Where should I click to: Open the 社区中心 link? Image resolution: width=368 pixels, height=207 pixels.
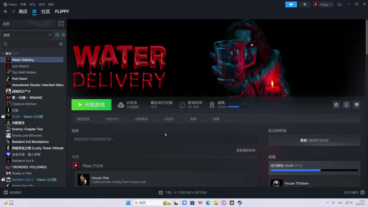click(x=112, y=119)
